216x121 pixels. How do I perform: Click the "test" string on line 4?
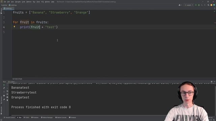click(51, 27)
